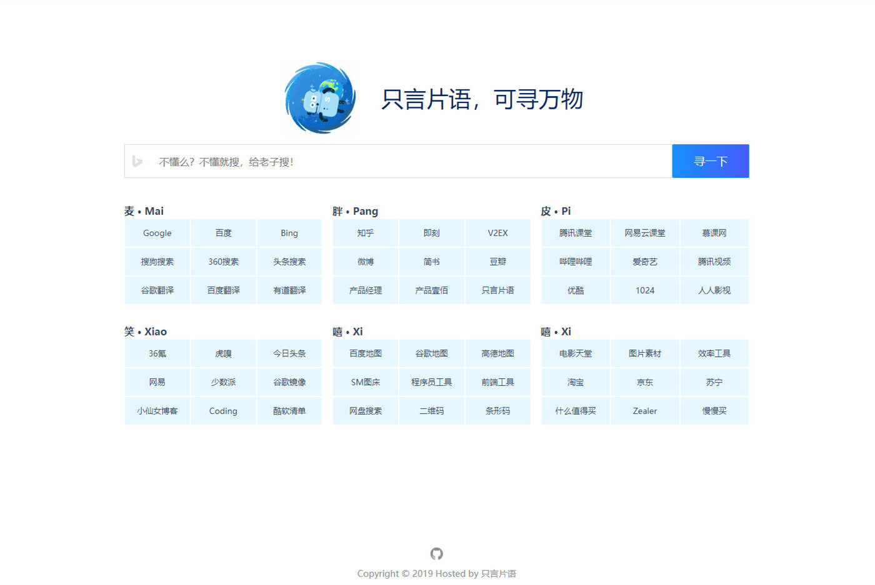The width and height of the screenshot is (875, 585).
Task: Visit 少数派
Action: pos(223,382)
